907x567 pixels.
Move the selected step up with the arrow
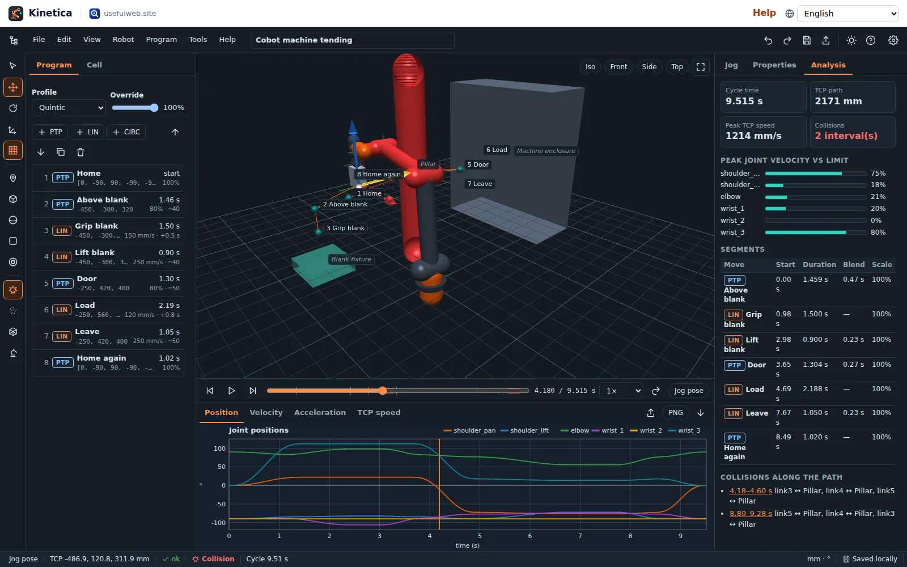pyautogui.click(x=175, y=132)
